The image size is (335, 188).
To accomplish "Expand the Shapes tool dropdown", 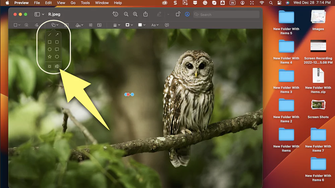I will coord(55,25).
